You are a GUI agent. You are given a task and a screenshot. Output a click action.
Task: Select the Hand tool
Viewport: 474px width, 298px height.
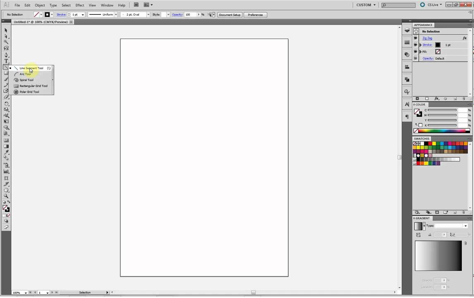coord(6,190)
